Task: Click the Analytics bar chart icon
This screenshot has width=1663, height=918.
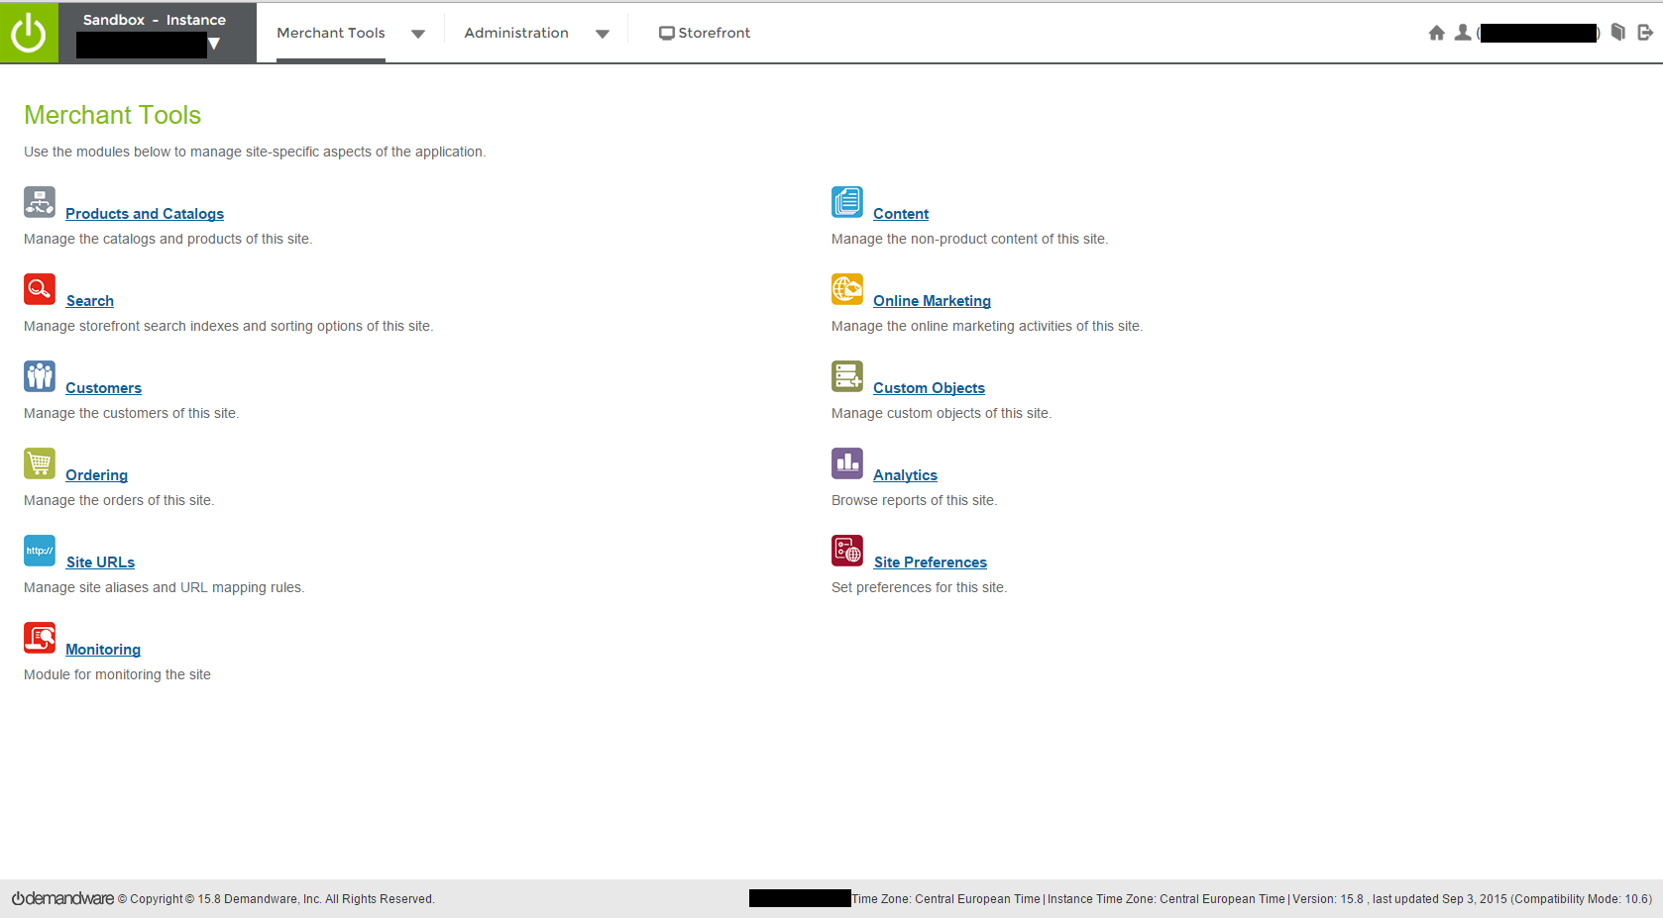Action: point(847,463)
